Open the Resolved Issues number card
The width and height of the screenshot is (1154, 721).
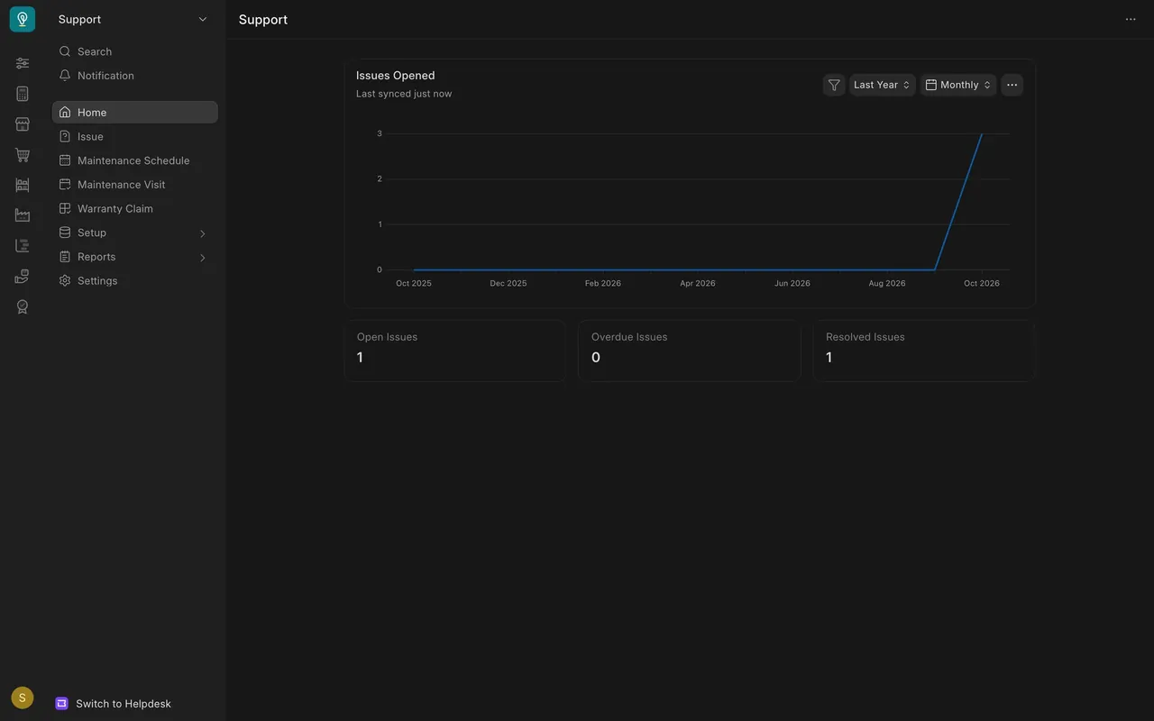point(924,351)
